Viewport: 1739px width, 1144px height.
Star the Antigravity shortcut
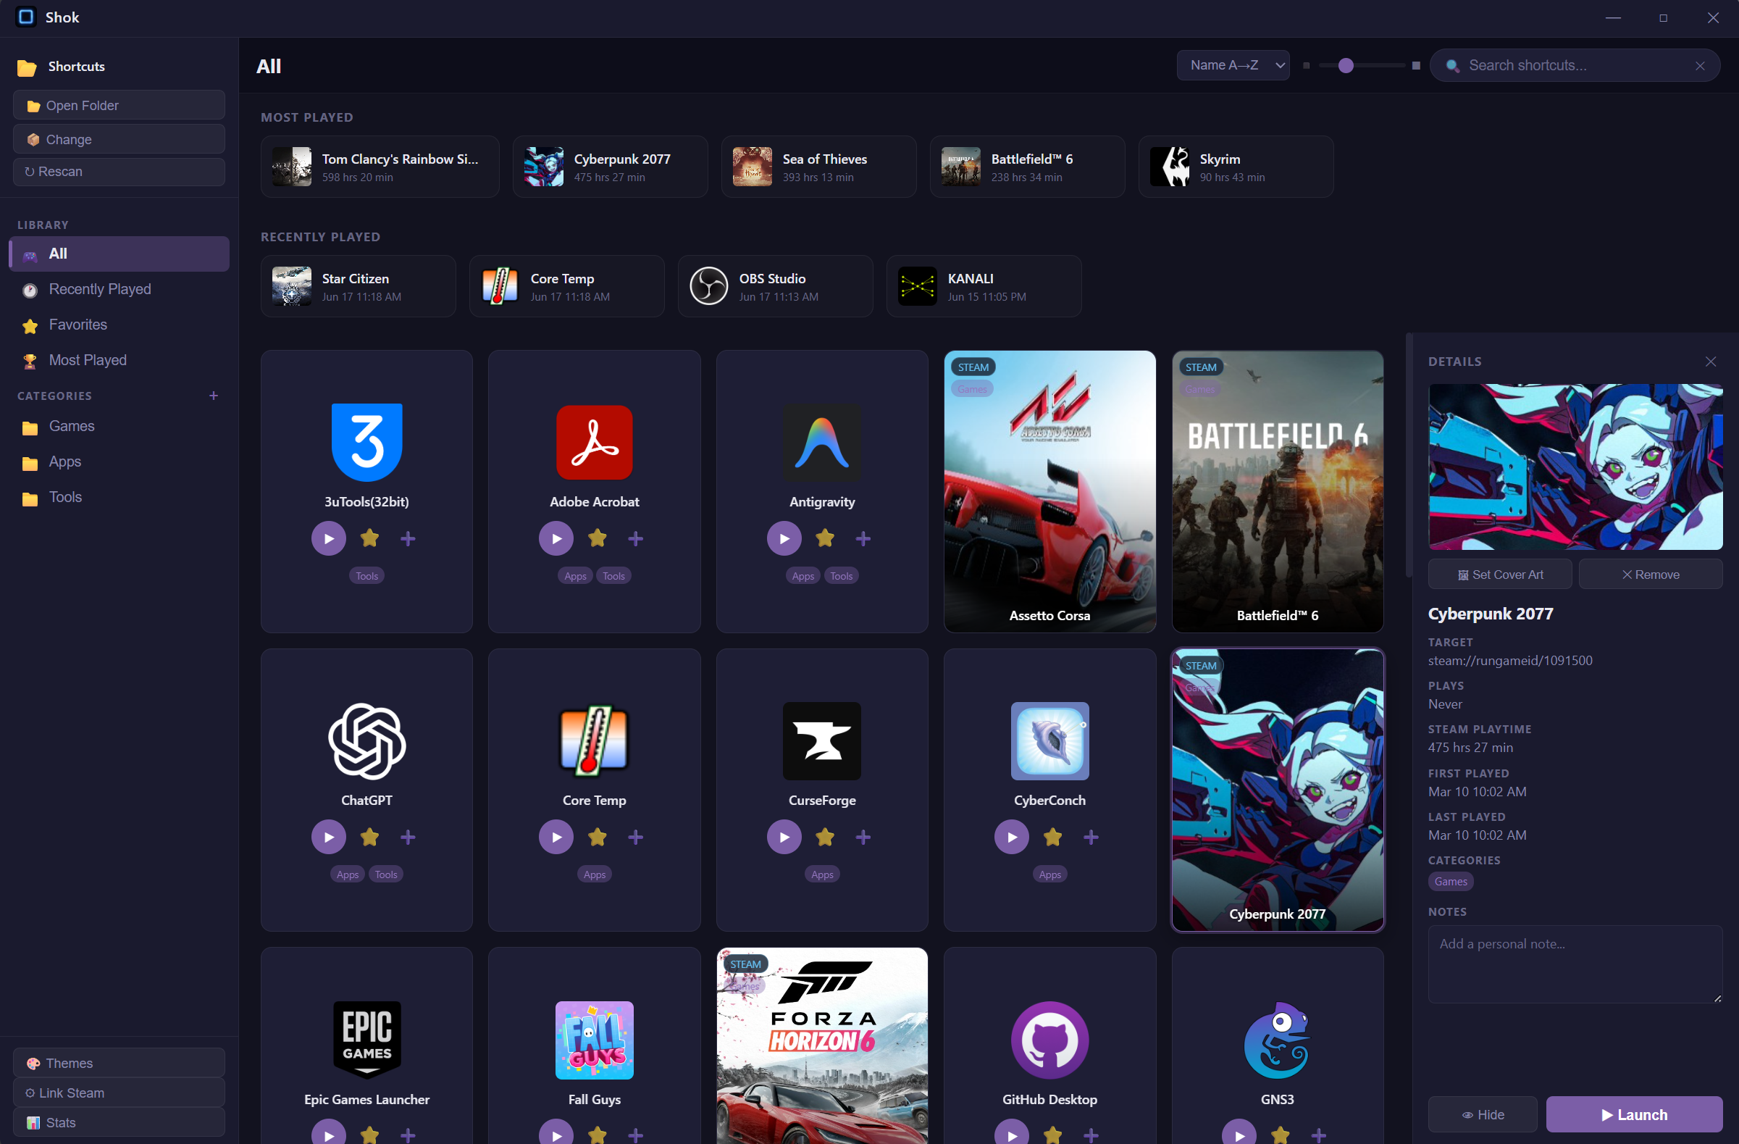click(x=825, y=539)
